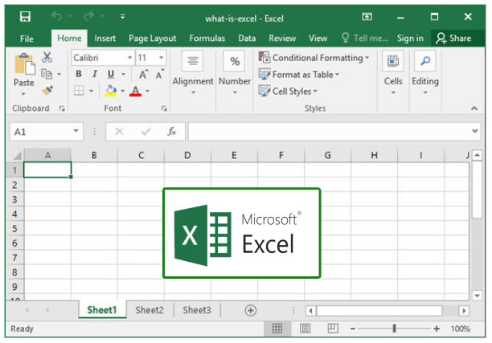Switch to Sheet2 tab
This screenshot has height=343, width=492.
[x=150, y=310]
